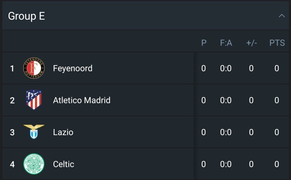The width and height of the screenshot is (291, 180).
Task: Click the Lazio eagle crest
Action: click(x=34, y=132)
